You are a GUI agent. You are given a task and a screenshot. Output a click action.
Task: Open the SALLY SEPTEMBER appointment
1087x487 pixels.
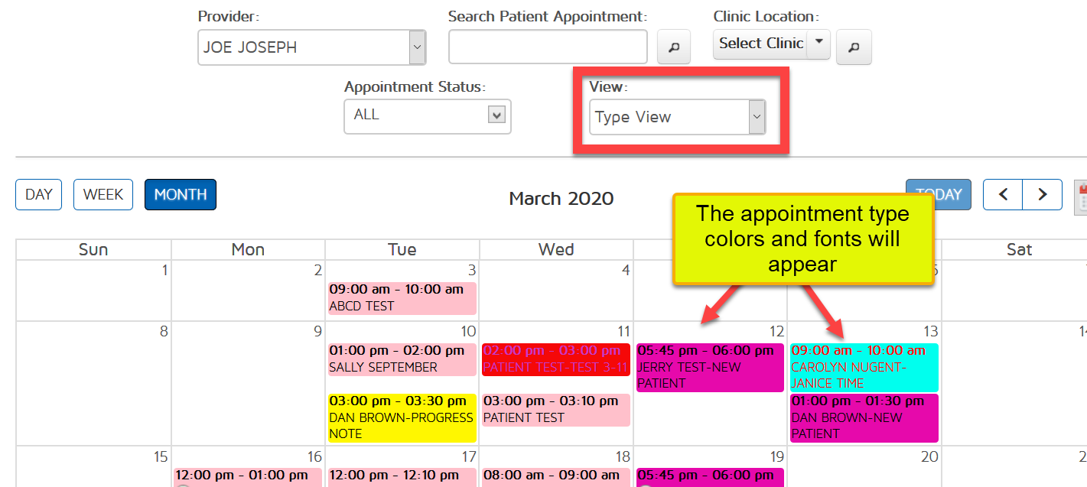(402, 359)
